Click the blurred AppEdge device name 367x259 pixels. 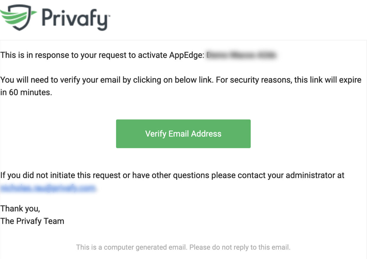click(x=242, y=55)
